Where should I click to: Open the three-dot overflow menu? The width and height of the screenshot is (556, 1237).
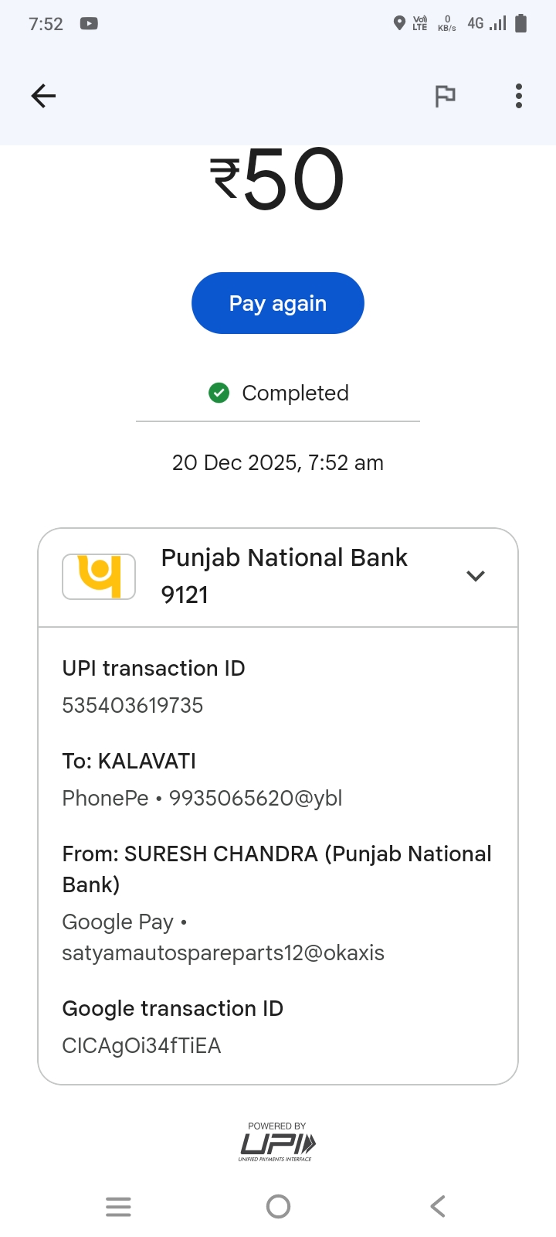coord(519,96)
